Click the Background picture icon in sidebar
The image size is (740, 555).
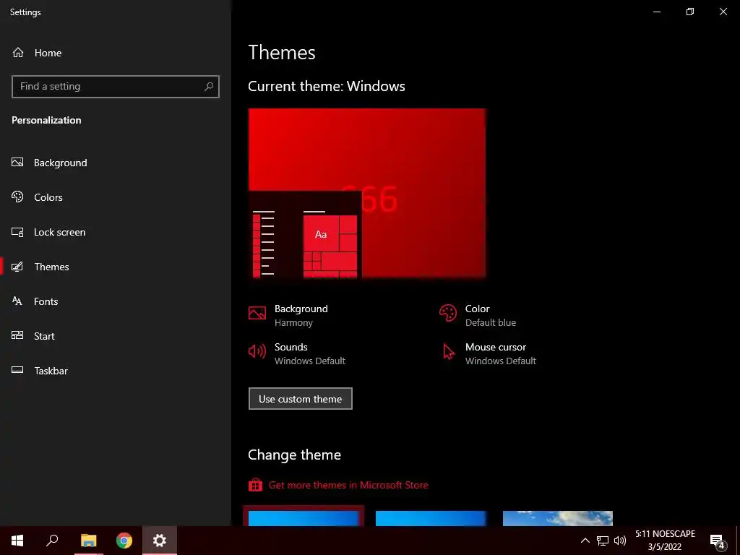point(17,163)
